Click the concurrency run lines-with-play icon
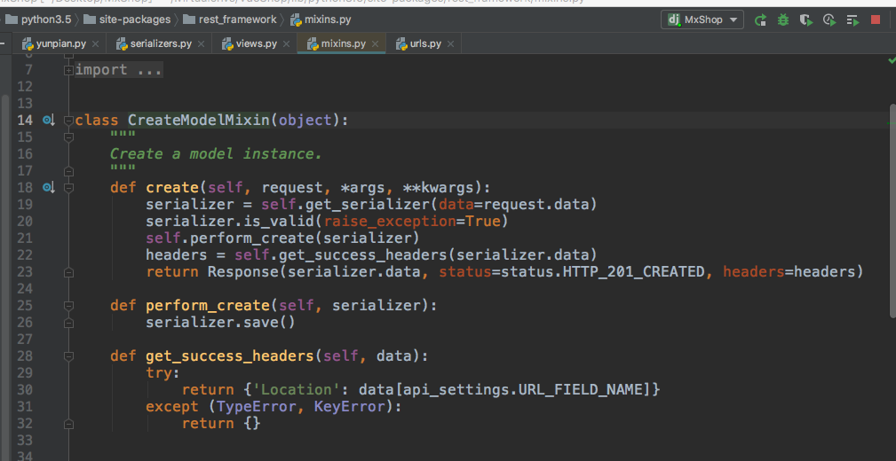Screen dimensions: 896x461 [x=852, y=20]
